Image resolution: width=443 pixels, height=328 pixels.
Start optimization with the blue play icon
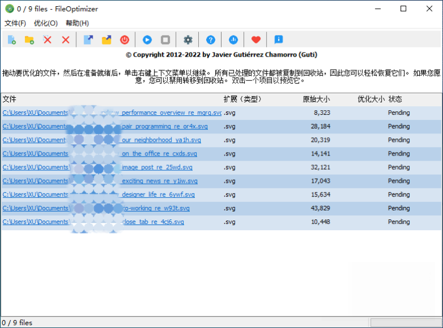(x=147, y=40)
